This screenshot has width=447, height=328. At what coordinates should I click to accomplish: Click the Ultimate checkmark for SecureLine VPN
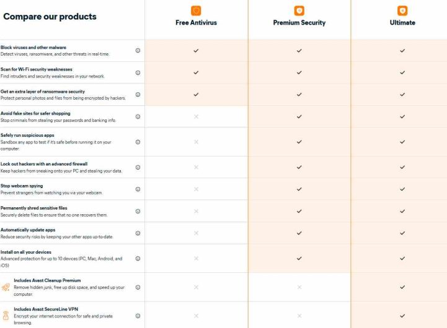[x=402, y=316]
